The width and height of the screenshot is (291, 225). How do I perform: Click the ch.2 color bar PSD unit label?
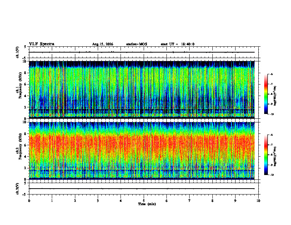pos(275,156)
